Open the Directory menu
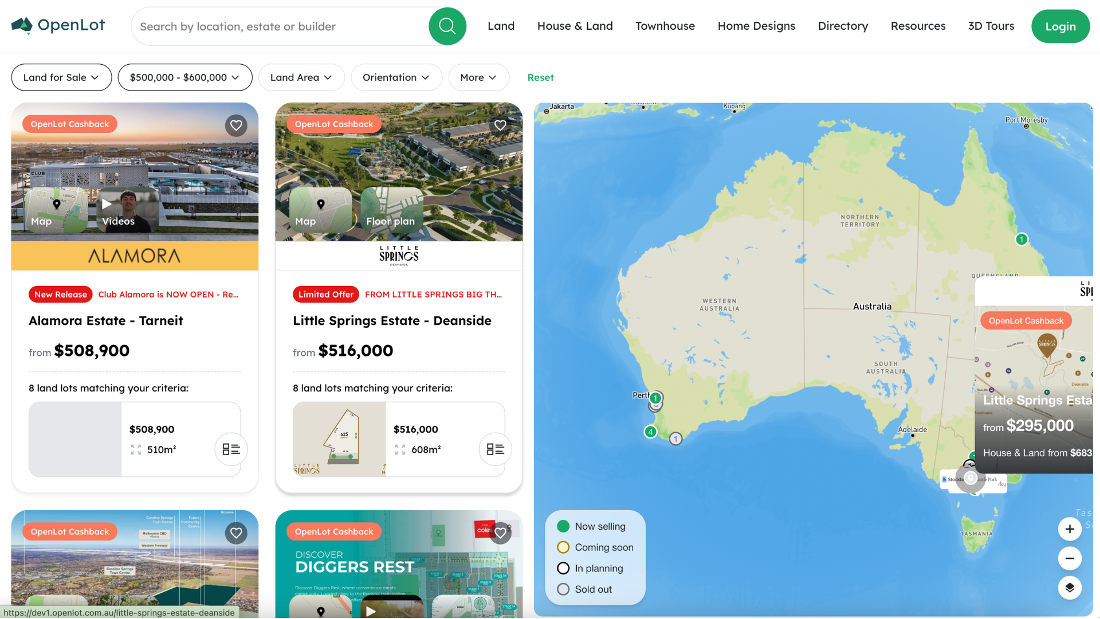 [843, 26]
